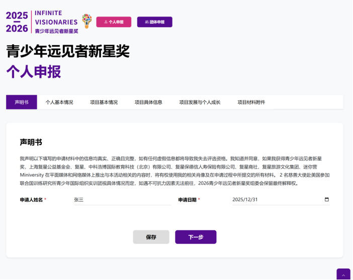Click the 青少年远见者新星奖 main heading
Screen dimensions: 353x280
(68, 51)
